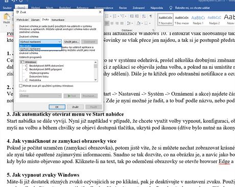235x187 pixels.
Task: Apply the 'Nadpis 1' style
Action: tap(198, 20)
